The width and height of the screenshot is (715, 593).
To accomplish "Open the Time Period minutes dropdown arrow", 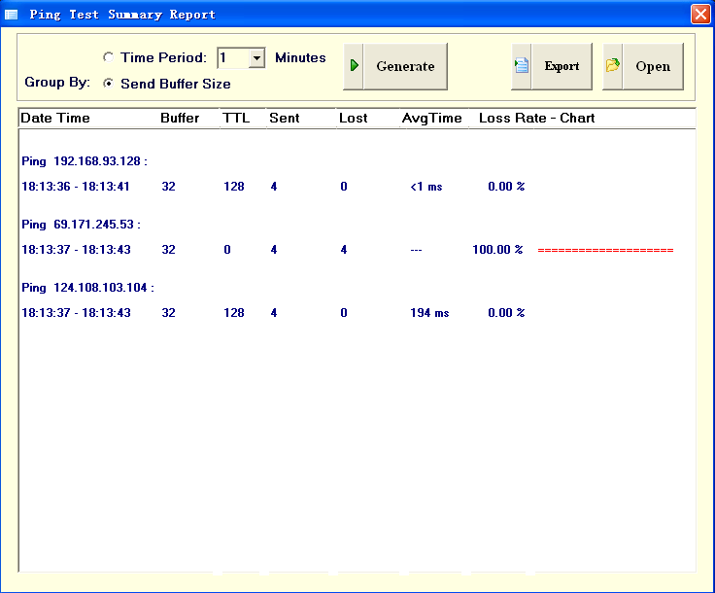I will (256, 58).
